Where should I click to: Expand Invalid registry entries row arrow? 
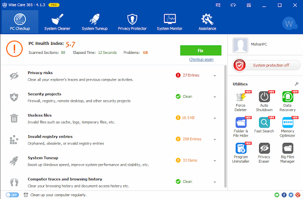tap(214, 139)
